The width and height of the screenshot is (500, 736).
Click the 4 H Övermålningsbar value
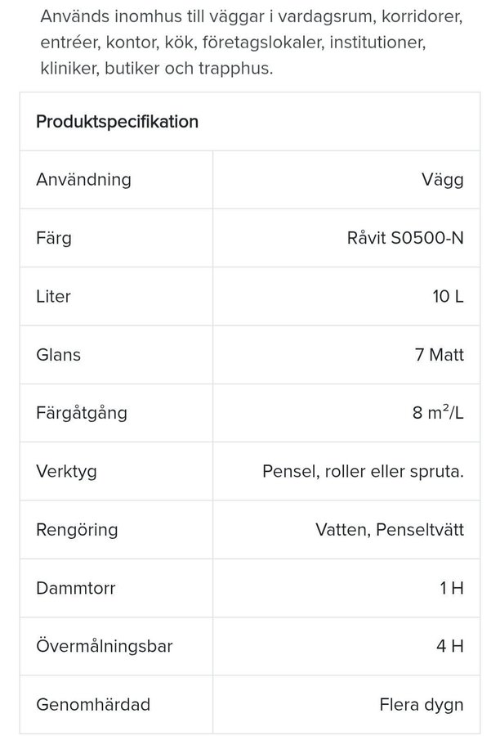coord(450,646)
